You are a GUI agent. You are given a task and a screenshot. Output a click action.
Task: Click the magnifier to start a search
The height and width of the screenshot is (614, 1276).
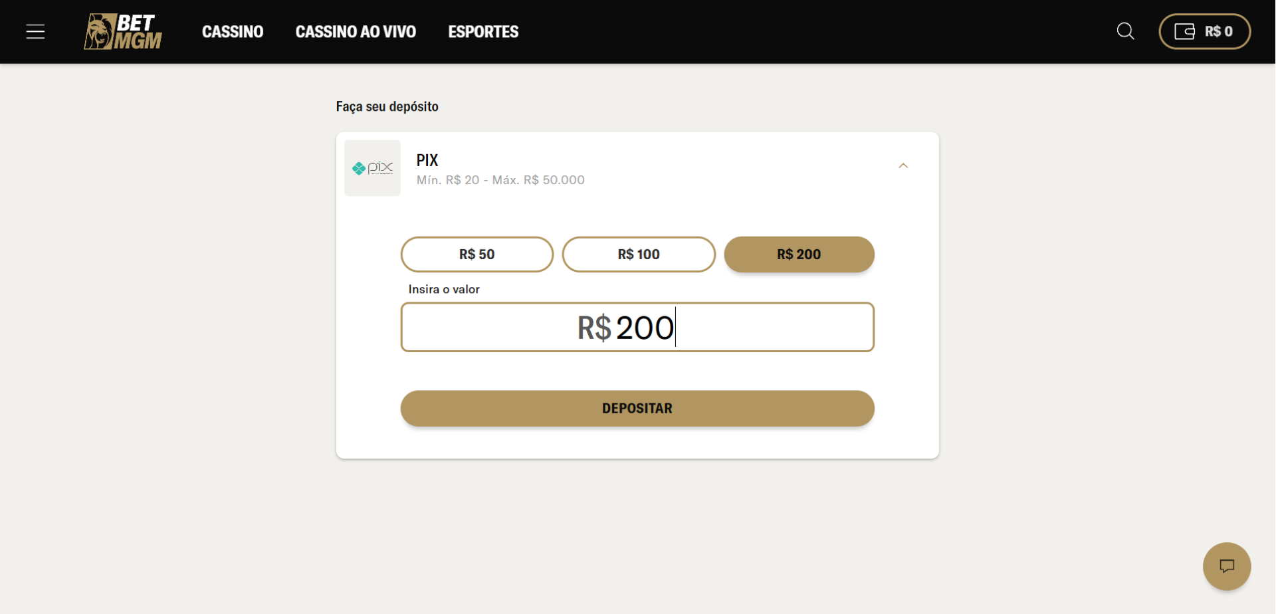pos(1125,31)
